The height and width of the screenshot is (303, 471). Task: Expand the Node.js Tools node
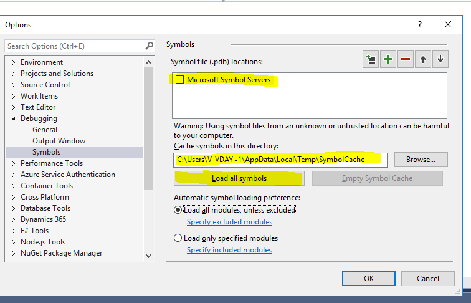tap(13, 242)
